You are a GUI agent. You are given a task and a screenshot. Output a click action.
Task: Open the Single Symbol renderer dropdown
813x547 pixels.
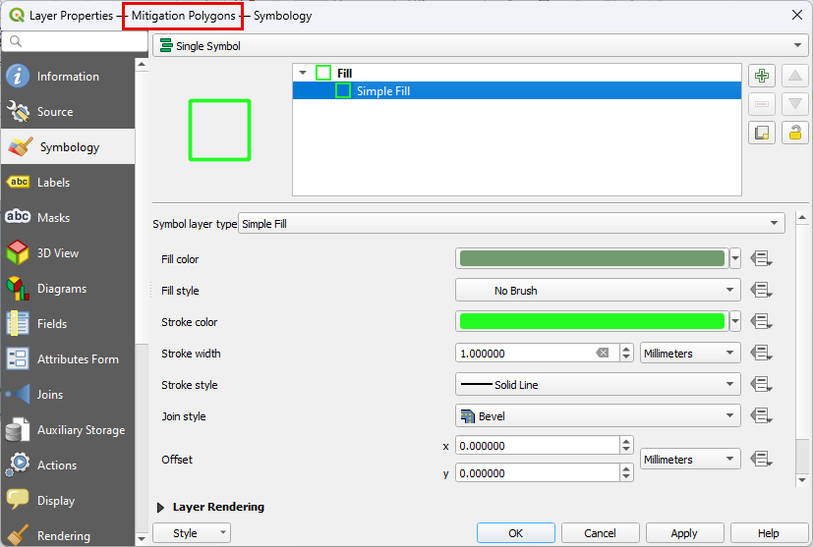pos(480,46)
